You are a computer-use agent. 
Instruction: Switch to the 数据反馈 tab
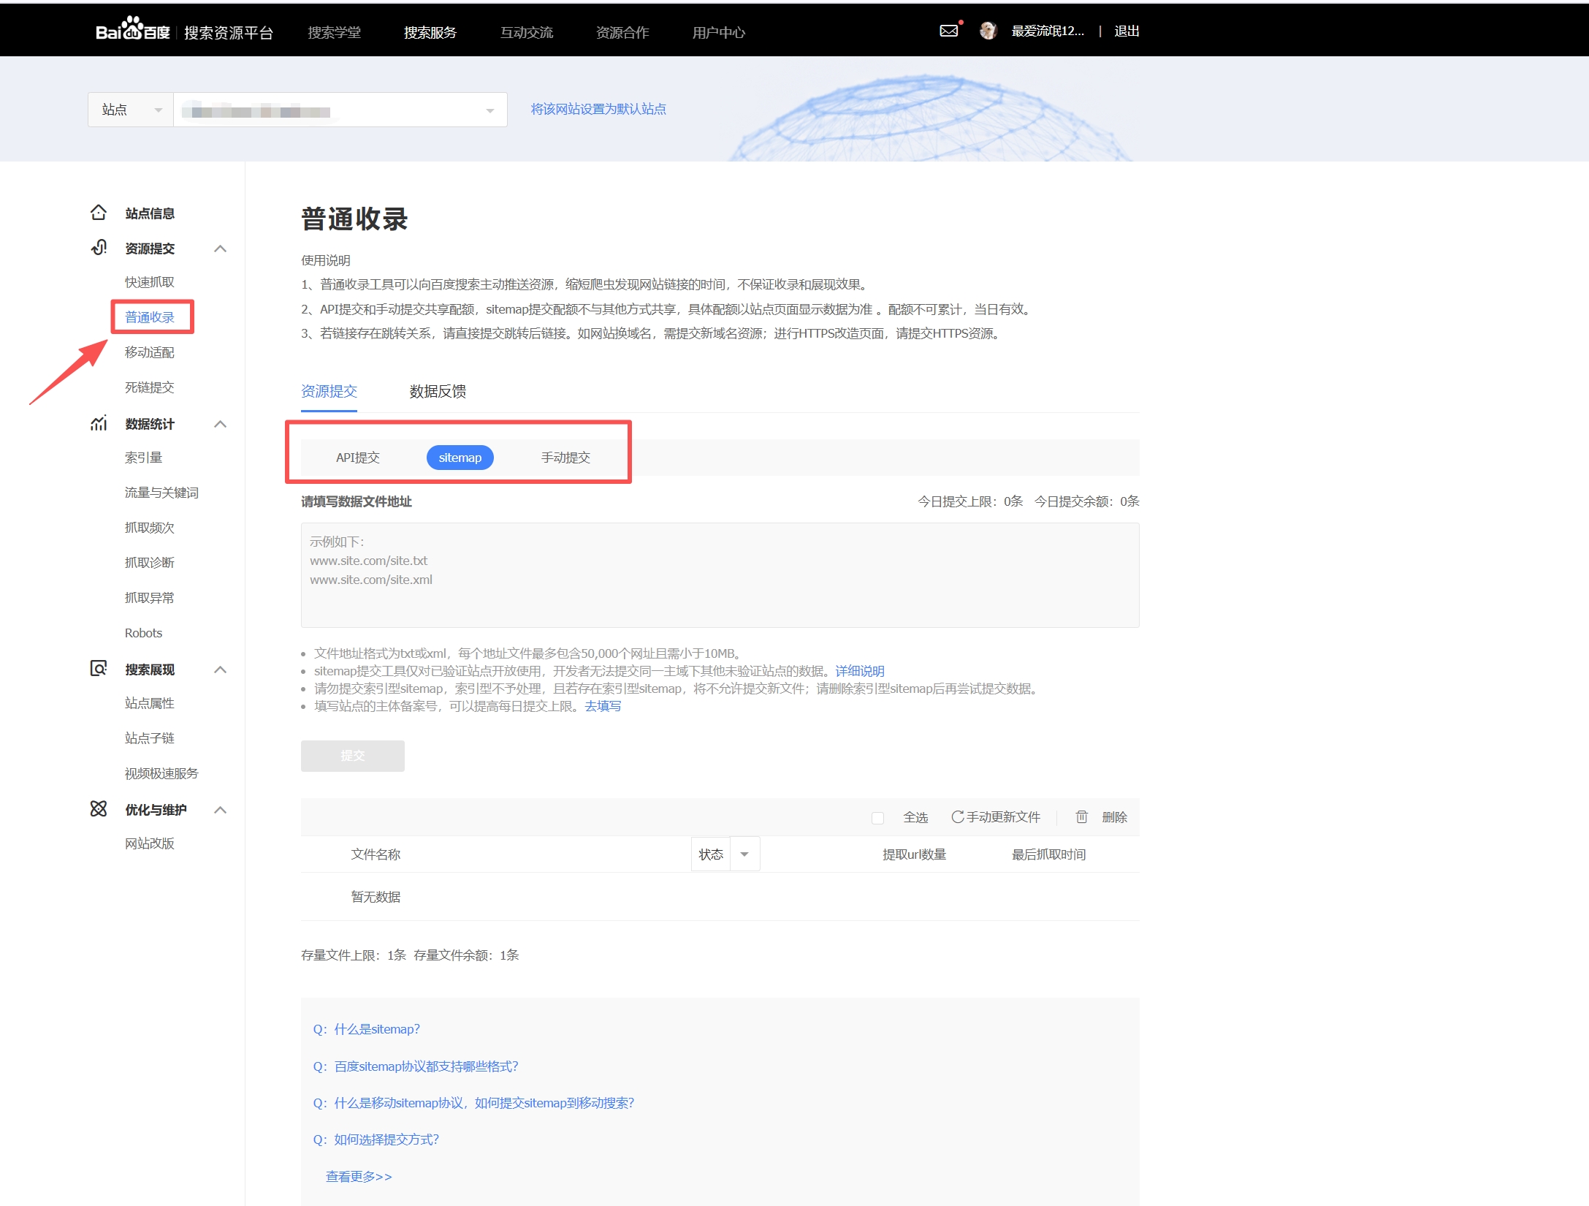pyautogui.click(x=438, y=392)
